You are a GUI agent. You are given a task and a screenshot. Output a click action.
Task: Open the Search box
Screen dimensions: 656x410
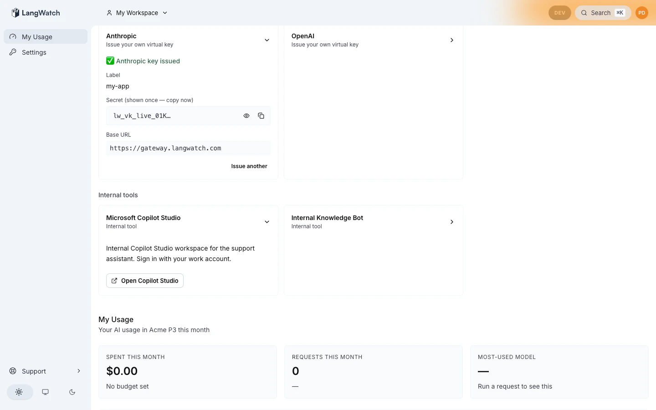click(603, 13)
